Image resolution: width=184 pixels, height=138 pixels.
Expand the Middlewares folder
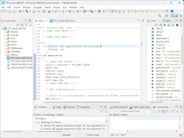tap(5, 48)
